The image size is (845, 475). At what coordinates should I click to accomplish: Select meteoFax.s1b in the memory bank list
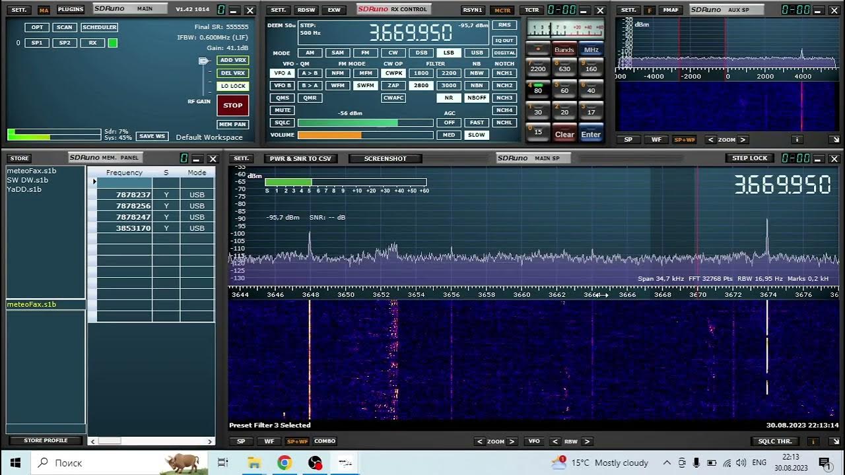coord(31,171)
